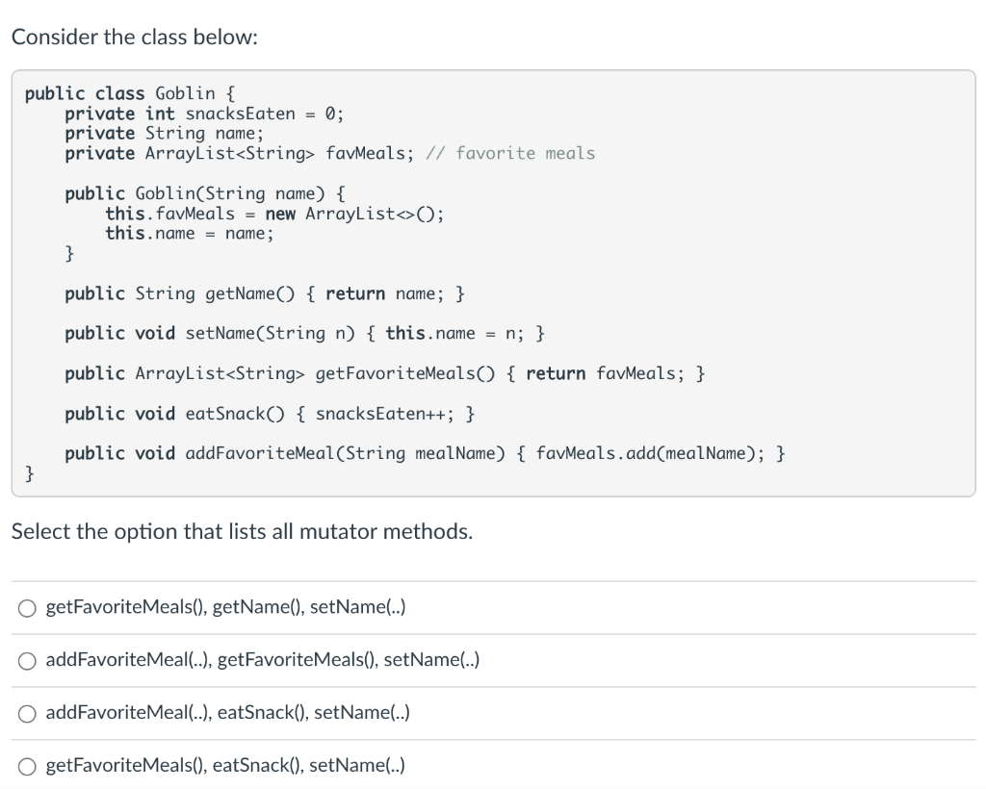Select answer option addFavoriteMeal(..), getFavoriteMeals(), setName(..)

click(28, 660)
